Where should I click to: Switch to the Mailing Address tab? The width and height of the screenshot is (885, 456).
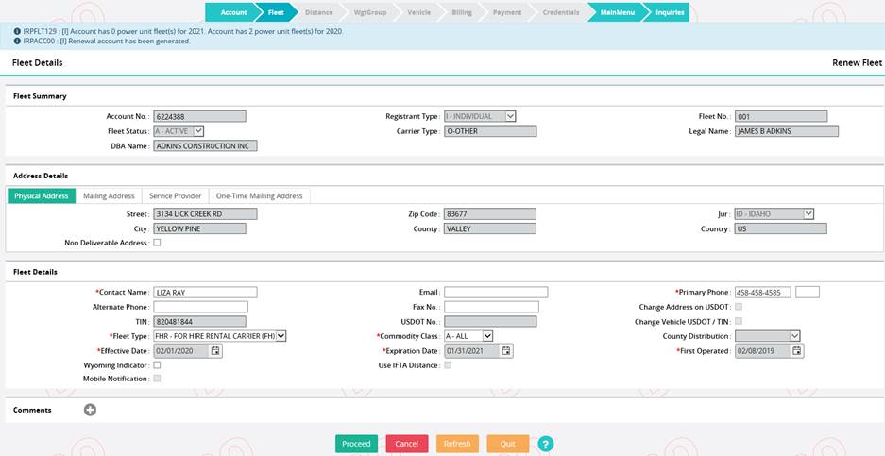tap(109, 195)
